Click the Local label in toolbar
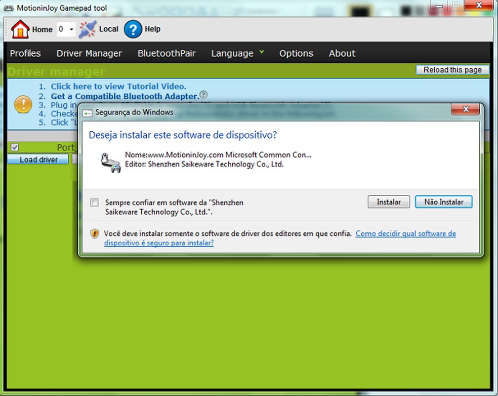Image resolution: width=498 pixels, height=396 pixels. pyautogui.click(x=109, y=29)
